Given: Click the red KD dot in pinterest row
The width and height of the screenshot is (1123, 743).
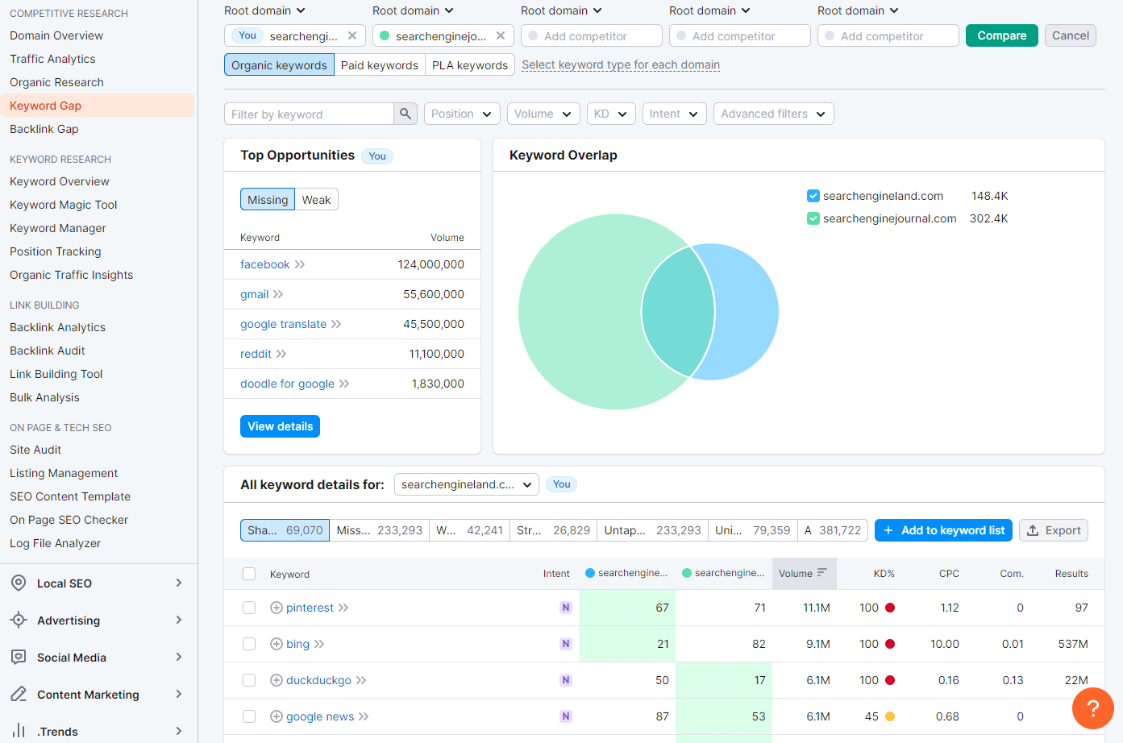Looking at the screenshot, I should 890,608.
